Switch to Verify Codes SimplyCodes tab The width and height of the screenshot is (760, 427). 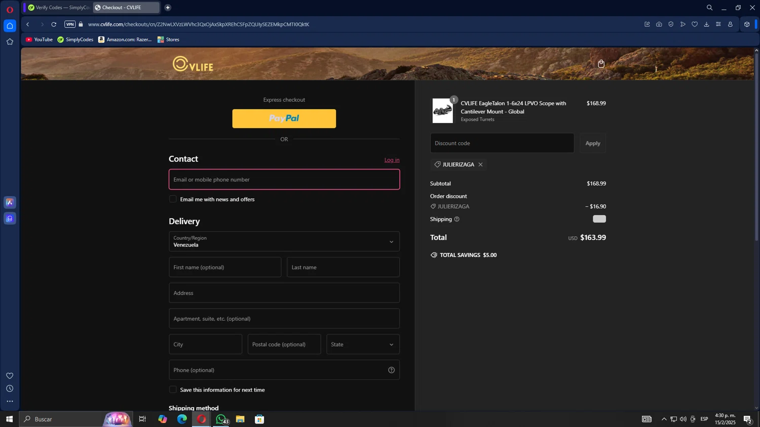tap(58, 8)
